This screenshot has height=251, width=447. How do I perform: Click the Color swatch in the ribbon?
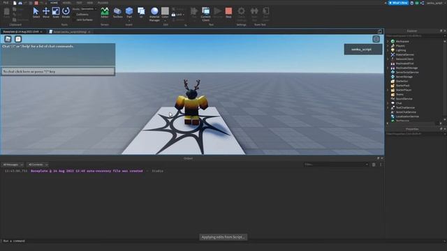(x=165, y=11)
